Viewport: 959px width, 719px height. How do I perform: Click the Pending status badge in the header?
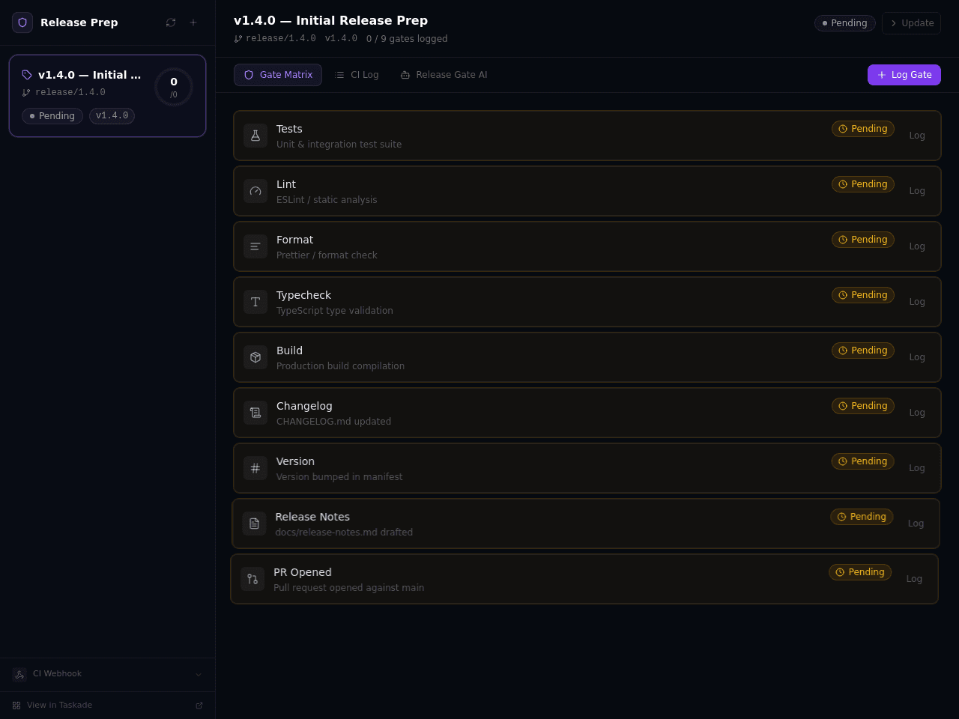point(845,23)
